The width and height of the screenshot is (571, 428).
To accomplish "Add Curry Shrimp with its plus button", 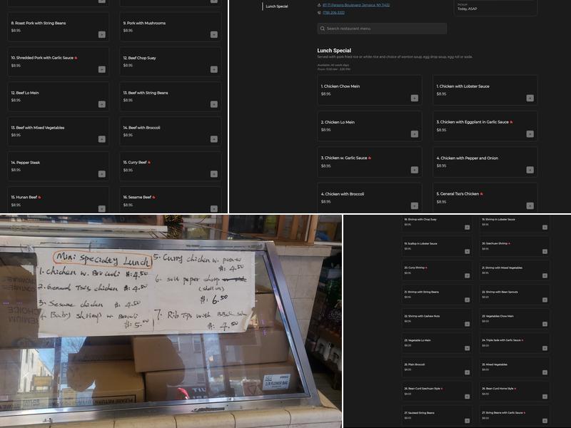I will (x=467, y=276).
